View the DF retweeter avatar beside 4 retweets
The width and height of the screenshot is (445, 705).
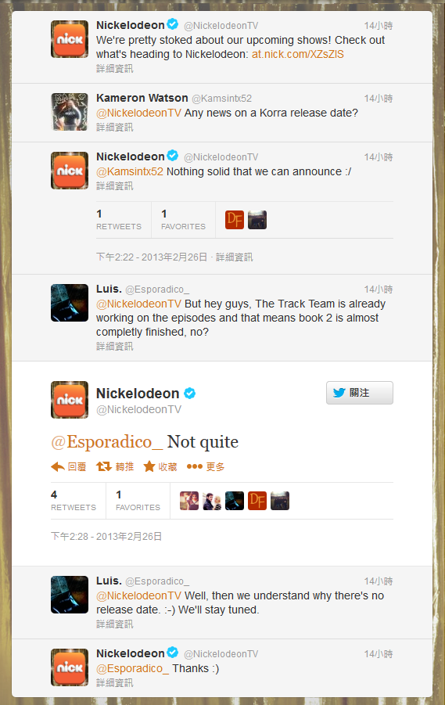[x=257, y=501]
